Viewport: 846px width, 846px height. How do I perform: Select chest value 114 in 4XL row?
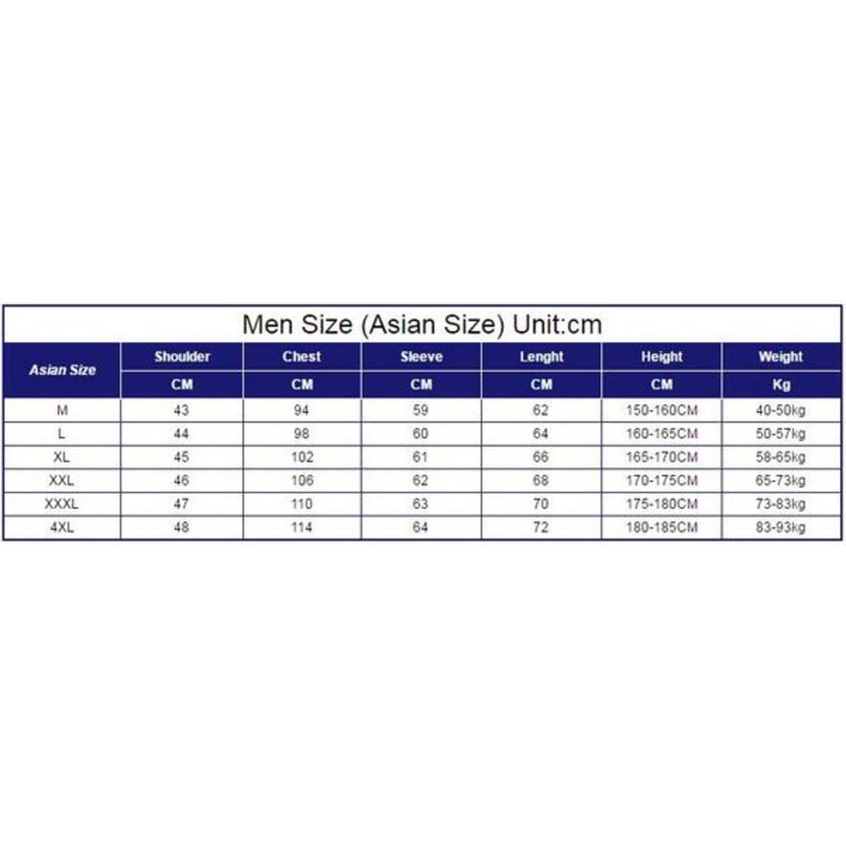click(302, 527)
